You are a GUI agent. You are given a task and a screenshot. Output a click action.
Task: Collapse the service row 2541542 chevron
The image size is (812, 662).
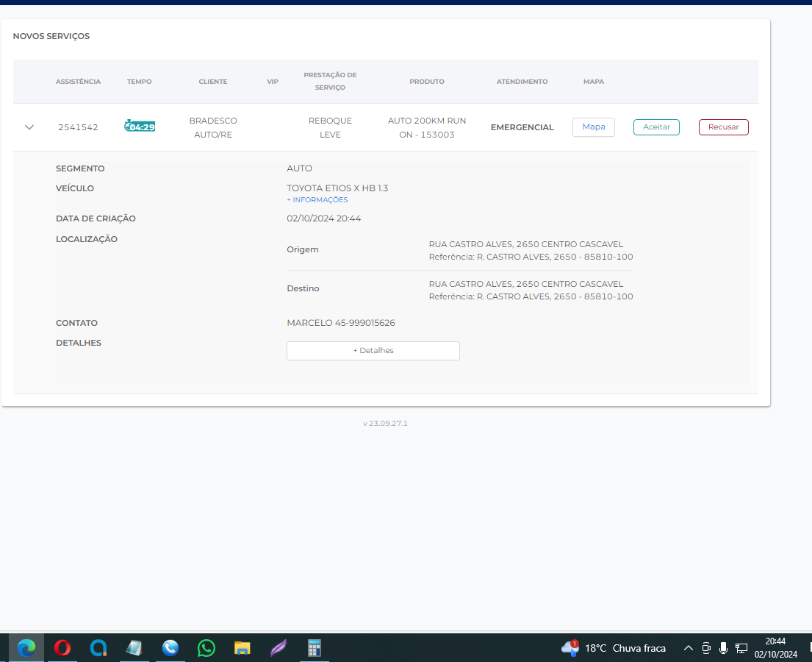[x=29, y=127]
